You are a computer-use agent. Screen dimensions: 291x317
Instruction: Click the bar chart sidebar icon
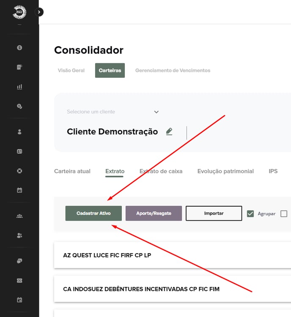click(x=19, y=87)
